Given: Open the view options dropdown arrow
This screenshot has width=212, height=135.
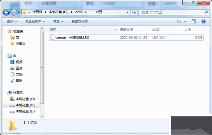Looking at the screenshot, I should (x=185, y=21).
